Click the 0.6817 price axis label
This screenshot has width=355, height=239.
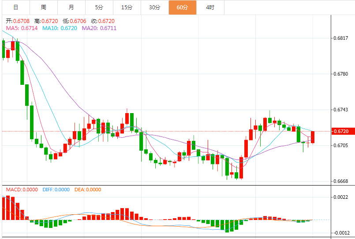point(341,38)
